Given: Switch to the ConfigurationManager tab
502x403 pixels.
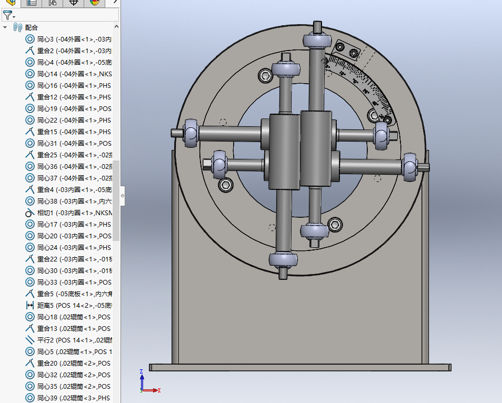Looking at the screenshot, I should (52, 3).
